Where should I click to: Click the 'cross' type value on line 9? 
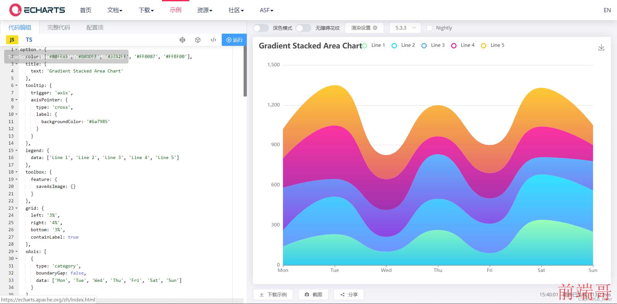point(61,107)
